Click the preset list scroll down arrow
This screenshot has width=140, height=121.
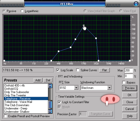[x=50, y=111]
